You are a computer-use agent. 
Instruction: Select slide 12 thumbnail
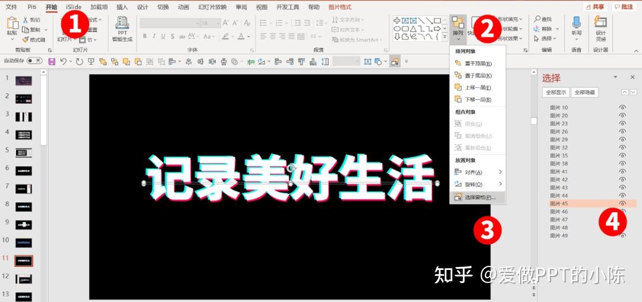(23, 279)
